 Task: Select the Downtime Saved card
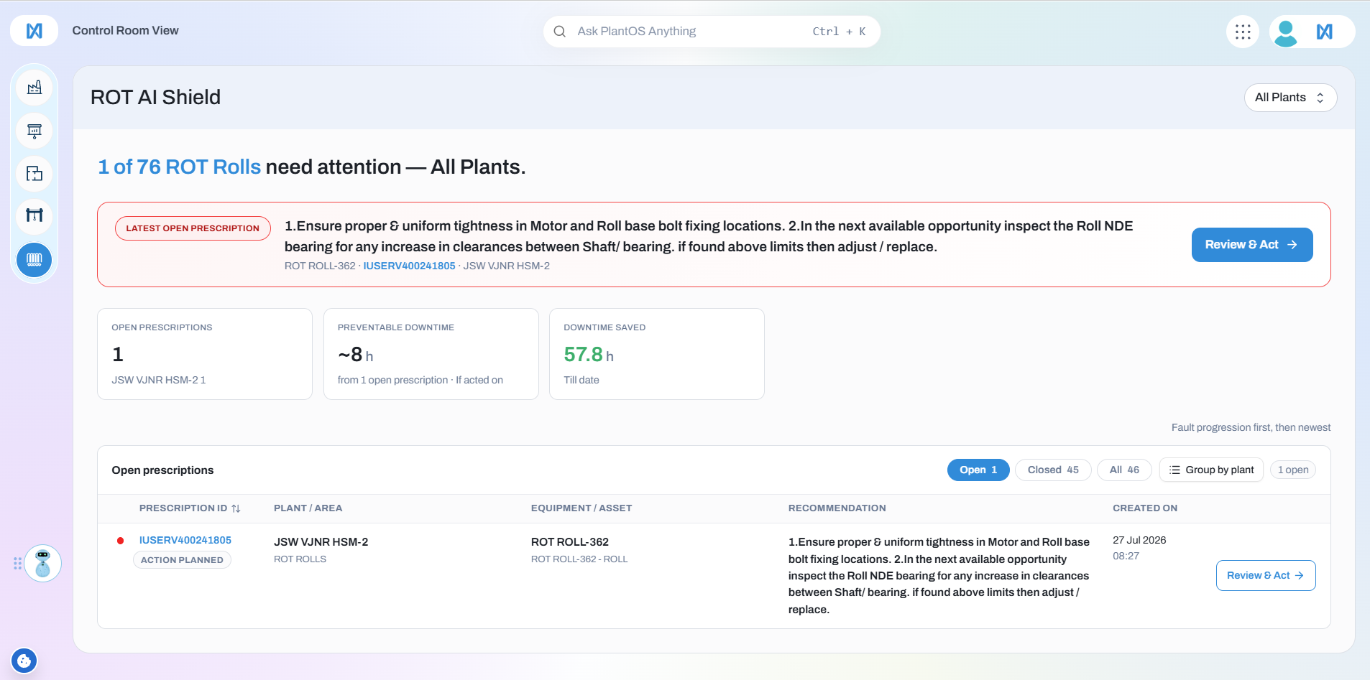tap(657, 354)
